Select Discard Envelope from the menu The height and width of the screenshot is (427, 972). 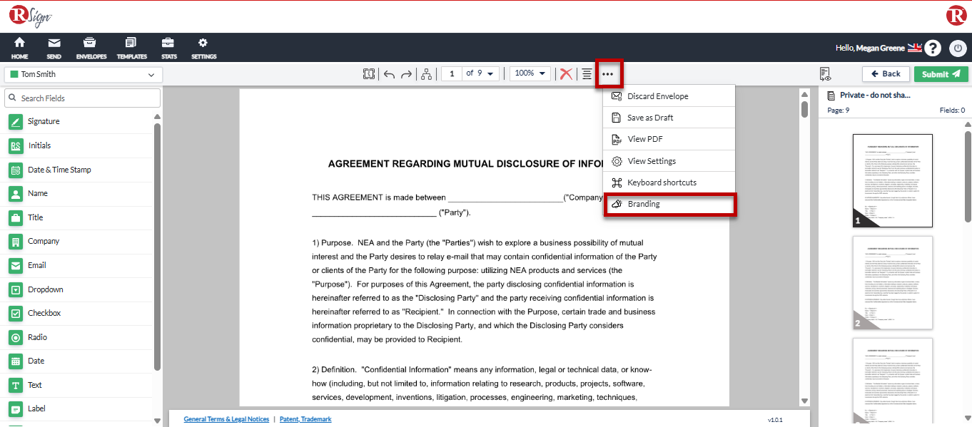(669, 96)
